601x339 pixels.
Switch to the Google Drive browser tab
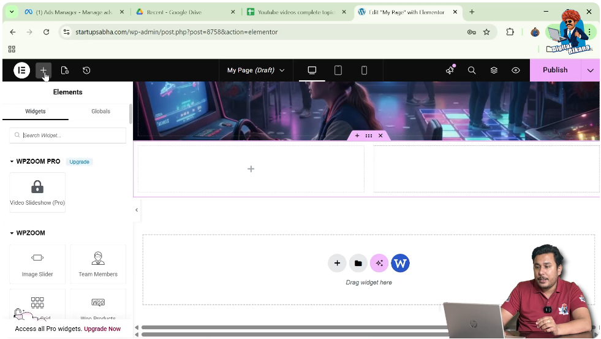point(183,12)
